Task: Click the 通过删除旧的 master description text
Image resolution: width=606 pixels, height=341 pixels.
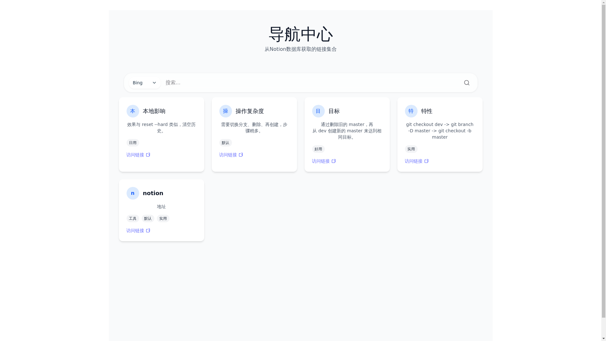Action: click(x=347, y=131)
